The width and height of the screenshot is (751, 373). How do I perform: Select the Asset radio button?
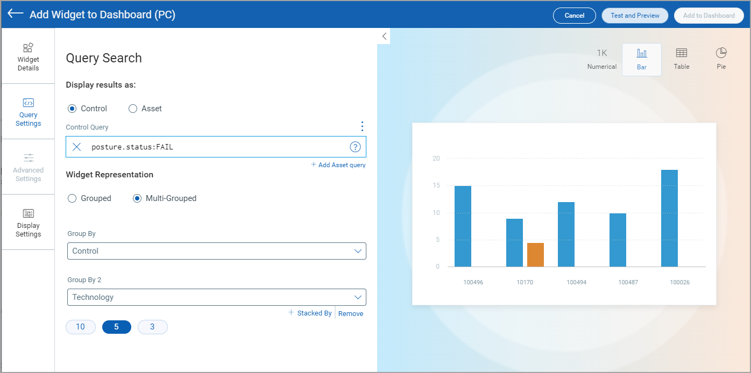133,109
